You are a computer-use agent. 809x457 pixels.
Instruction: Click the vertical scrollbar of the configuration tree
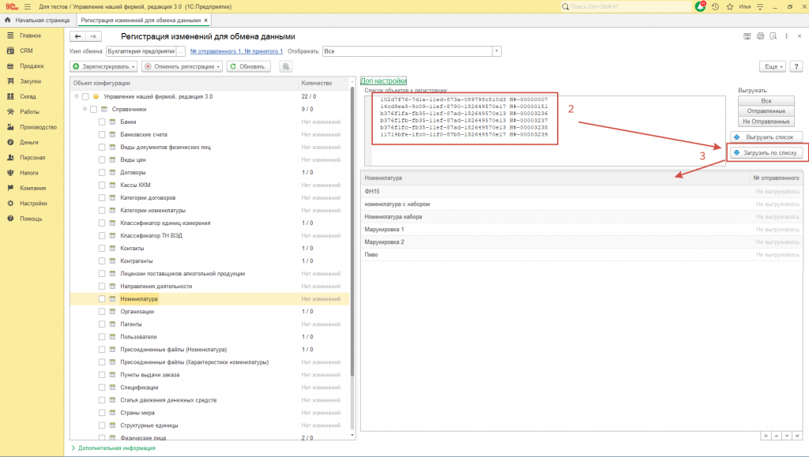[x=352, y=232]
